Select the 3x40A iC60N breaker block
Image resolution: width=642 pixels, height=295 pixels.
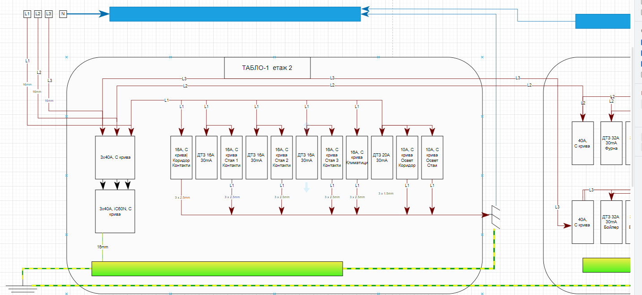pos(115,211)
